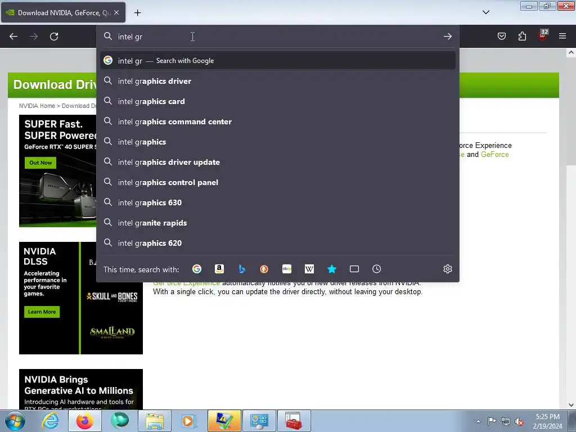This screenshot has height=432, width=576.
Task: Show hidden tray icons arrow
Action: coord(478,421)
